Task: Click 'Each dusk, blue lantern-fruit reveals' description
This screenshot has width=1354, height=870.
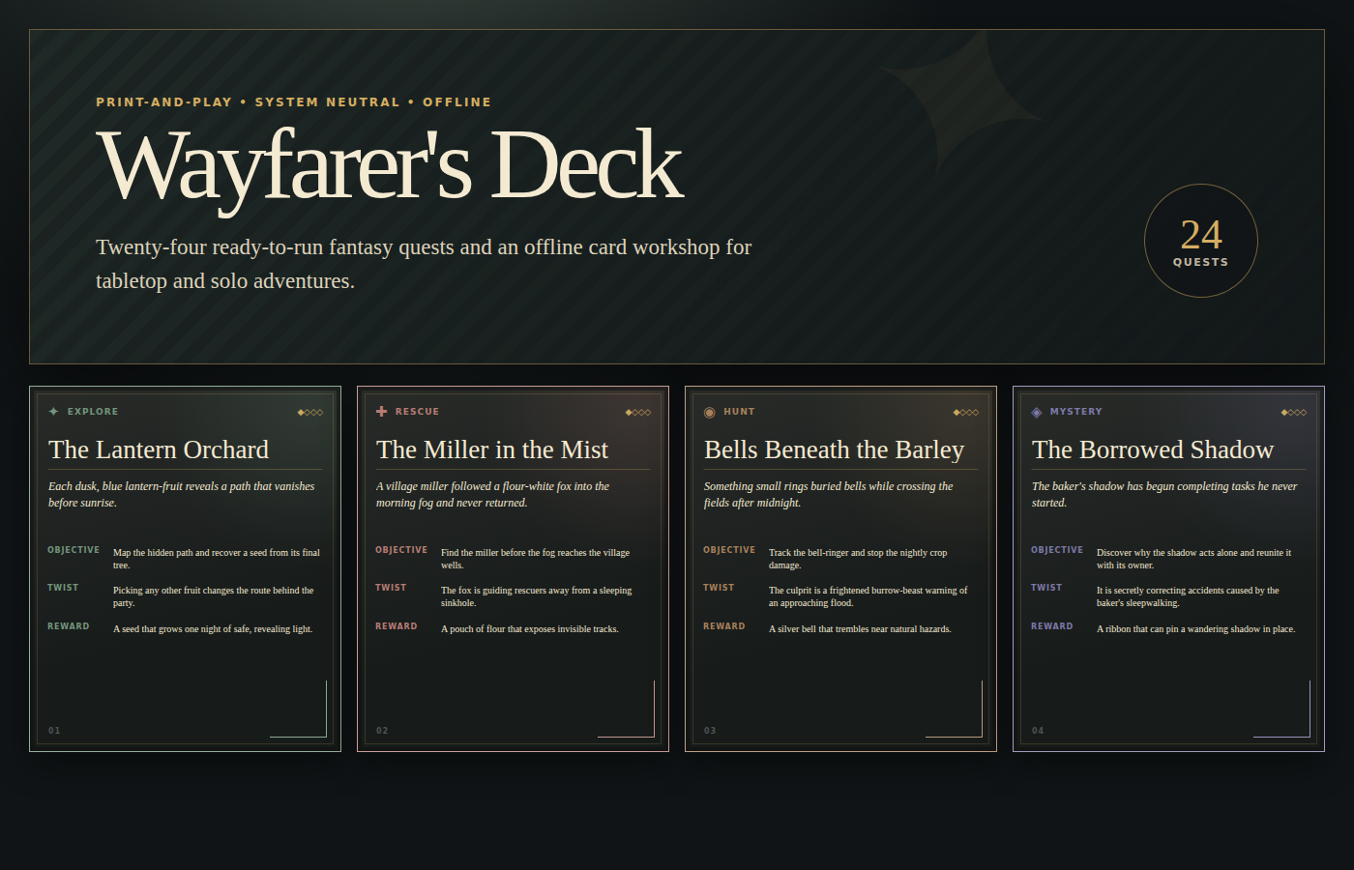Action: click(182, 494)
